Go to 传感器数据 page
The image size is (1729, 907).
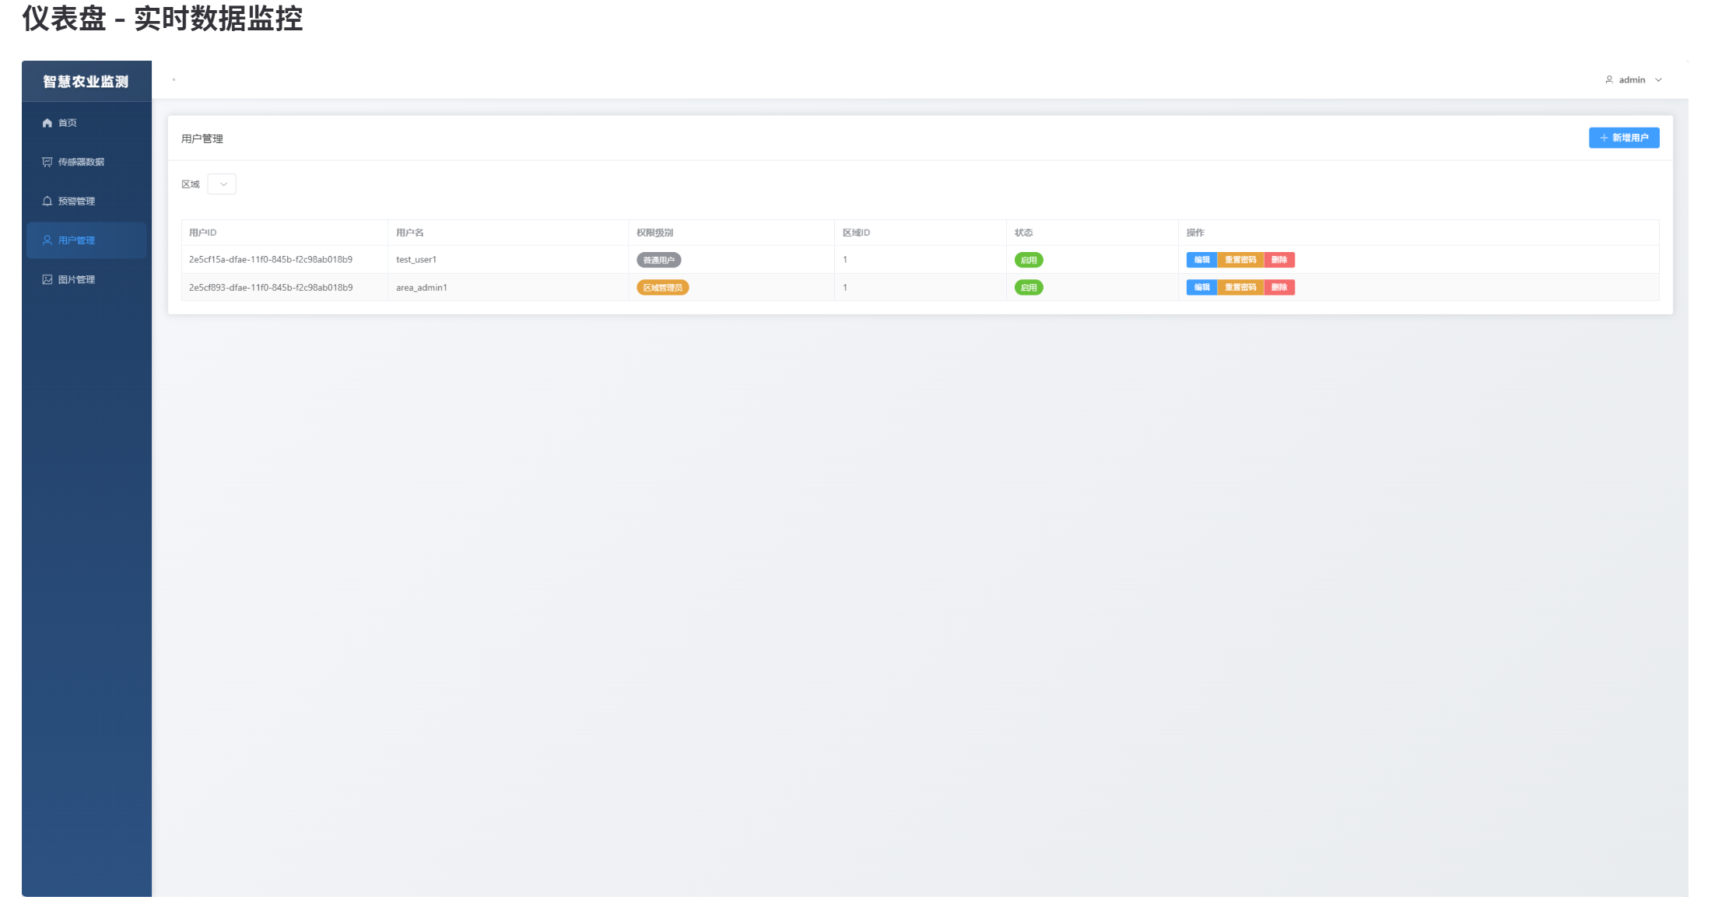(x=81, y=162)
